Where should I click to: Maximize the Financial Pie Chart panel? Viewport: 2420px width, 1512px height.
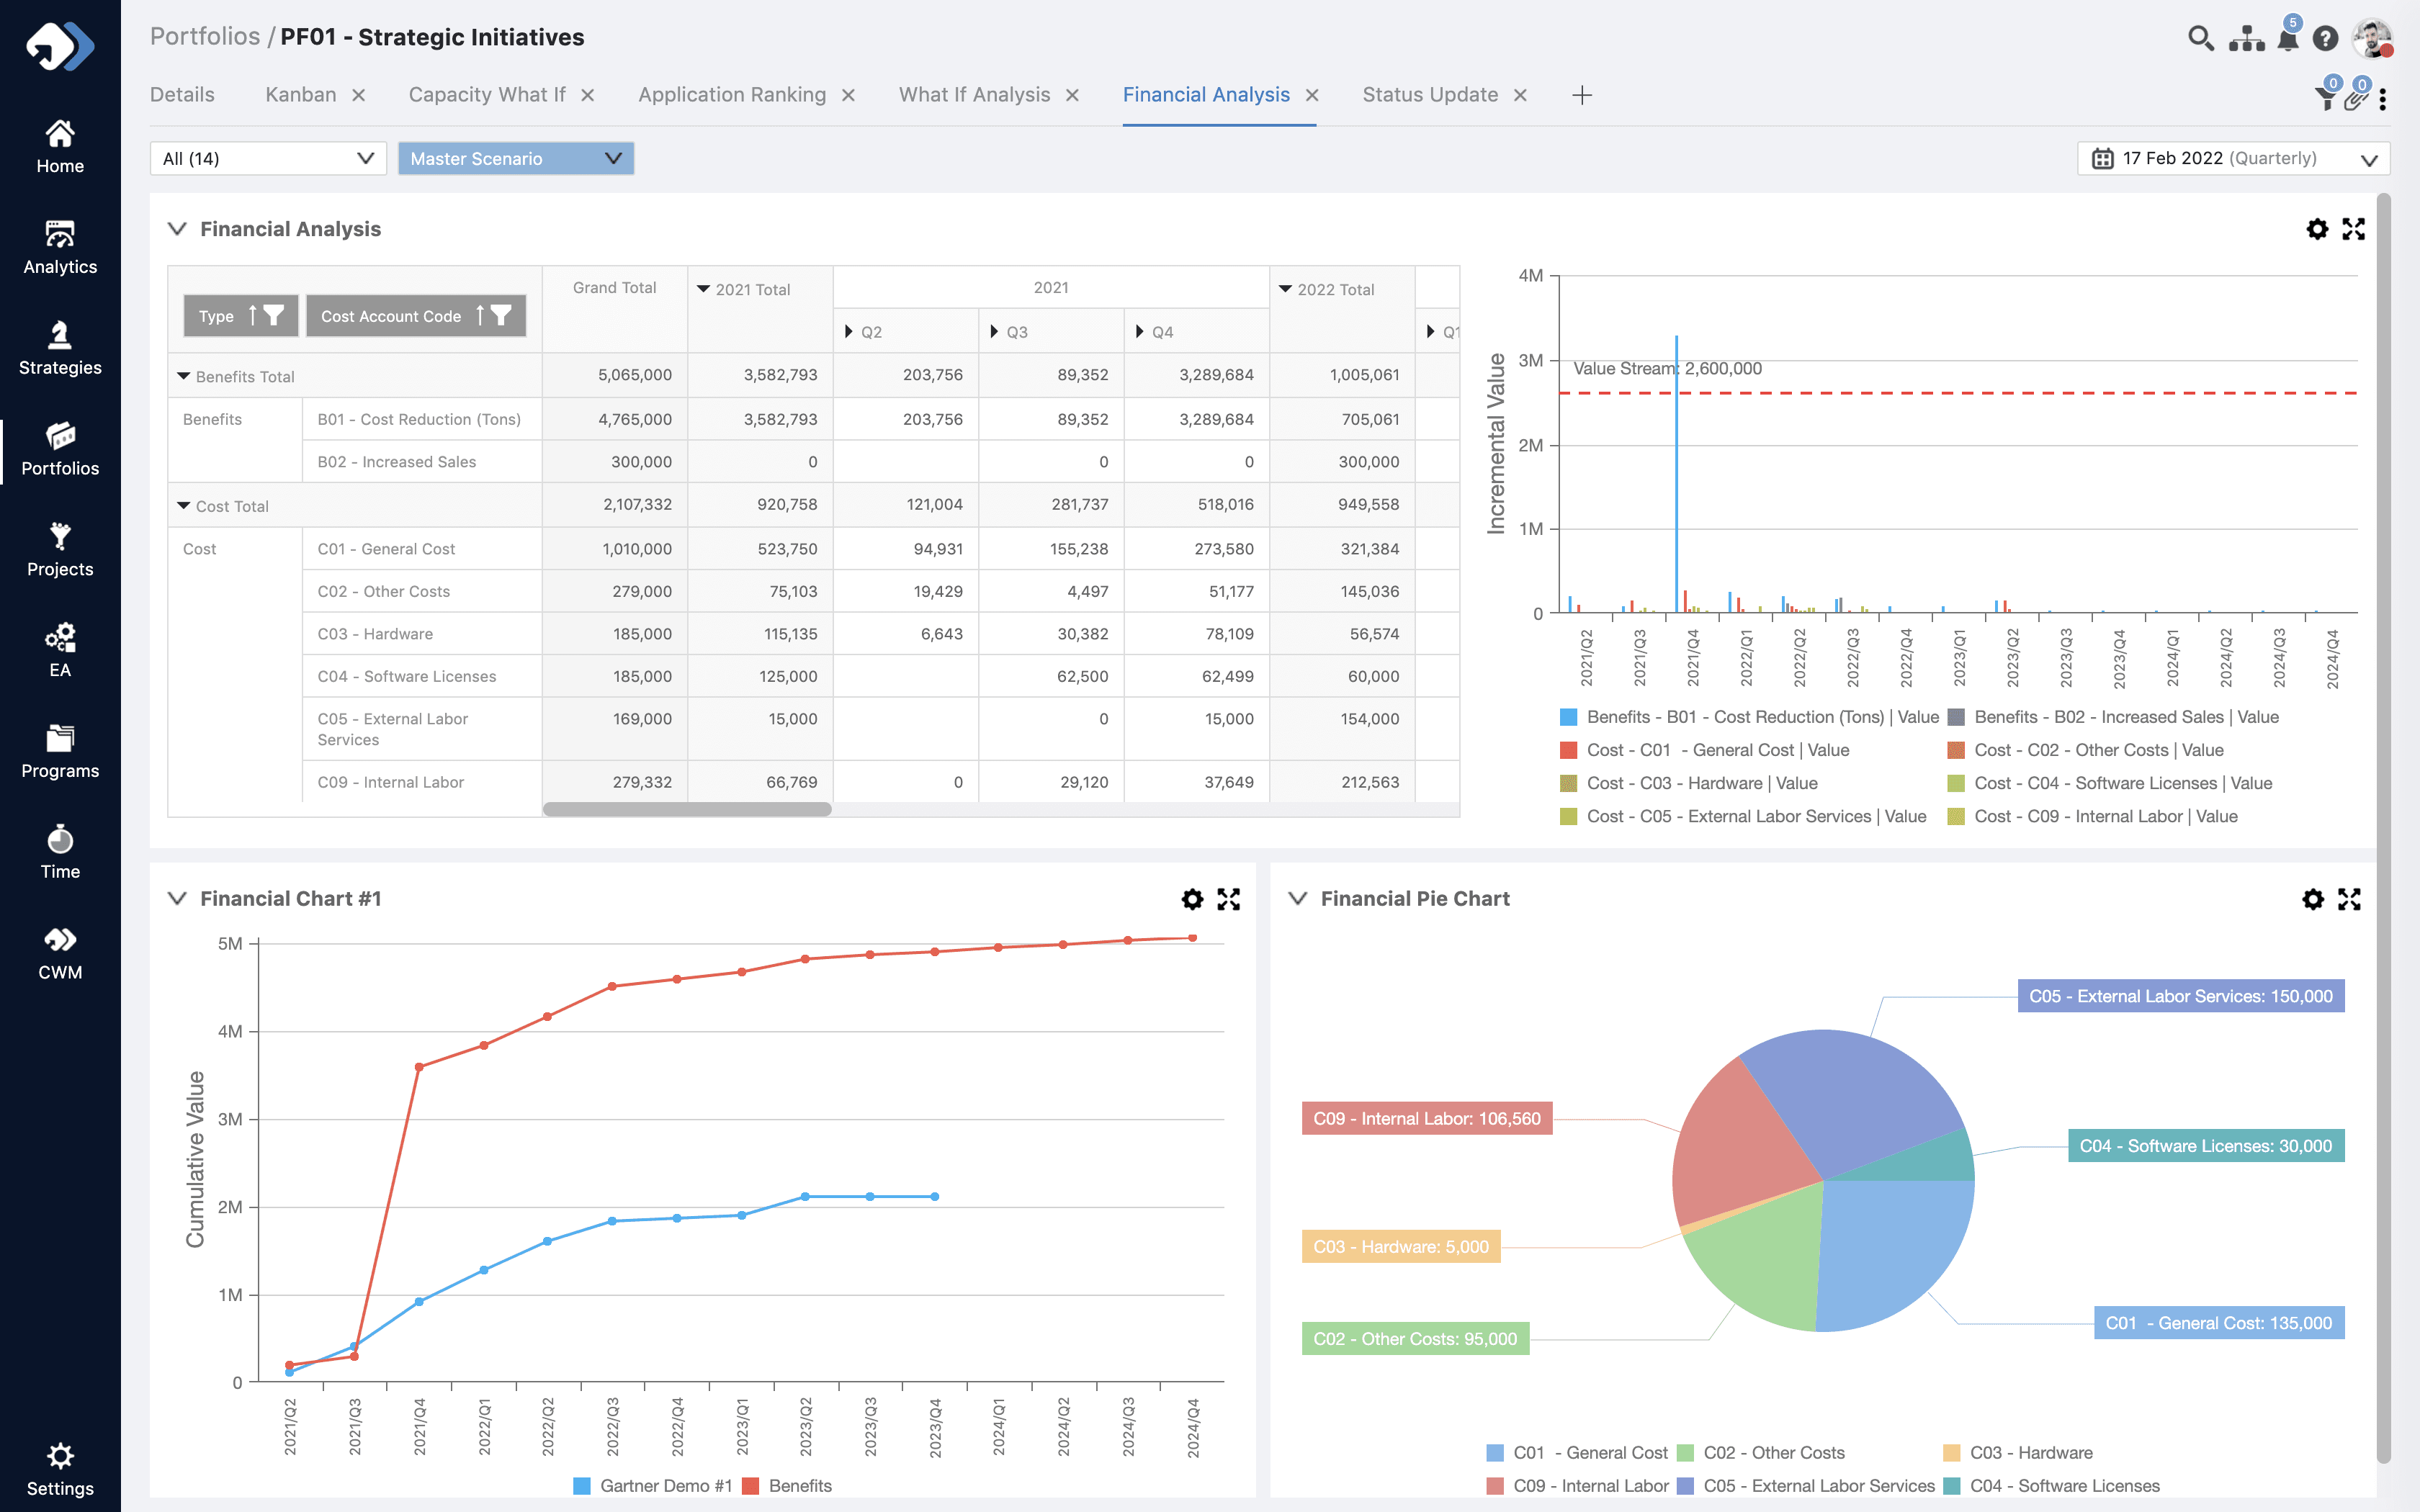[2349, 899]
